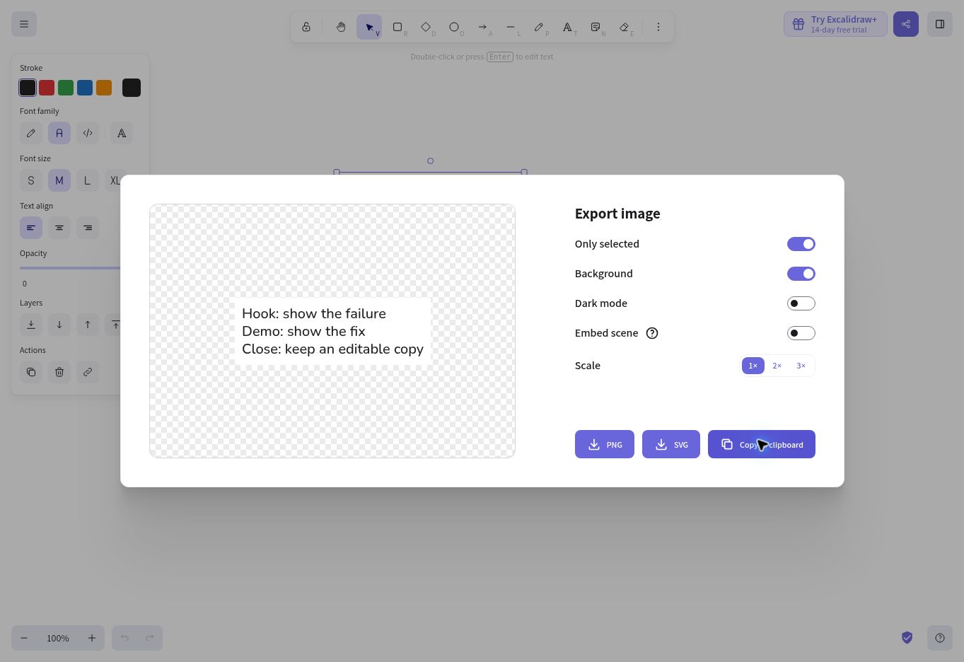The height and width of the screenshot is (662, 964).
Task: Click the export preview image
Action: 332,331
